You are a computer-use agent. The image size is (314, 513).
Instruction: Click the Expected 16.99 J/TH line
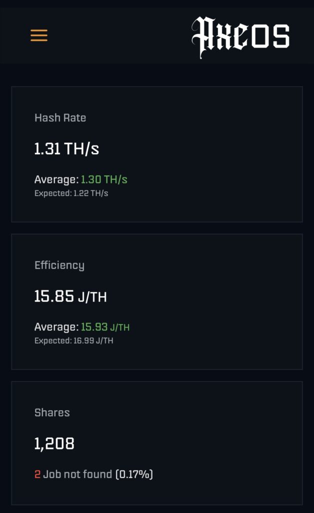click(x=73, y=341)
